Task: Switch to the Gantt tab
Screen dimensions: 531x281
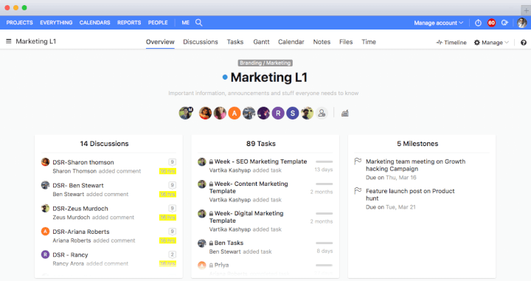Action: [x=261, y=42]
